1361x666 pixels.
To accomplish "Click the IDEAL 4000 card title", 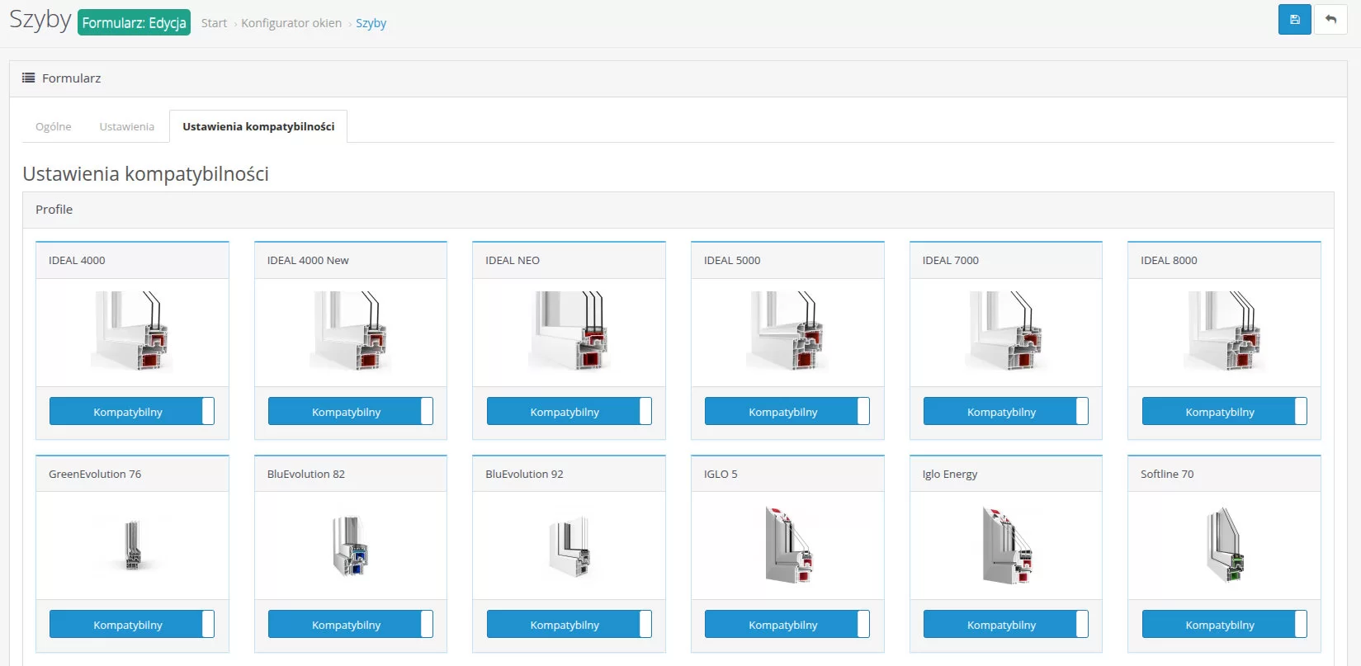I will coord(77,260).
